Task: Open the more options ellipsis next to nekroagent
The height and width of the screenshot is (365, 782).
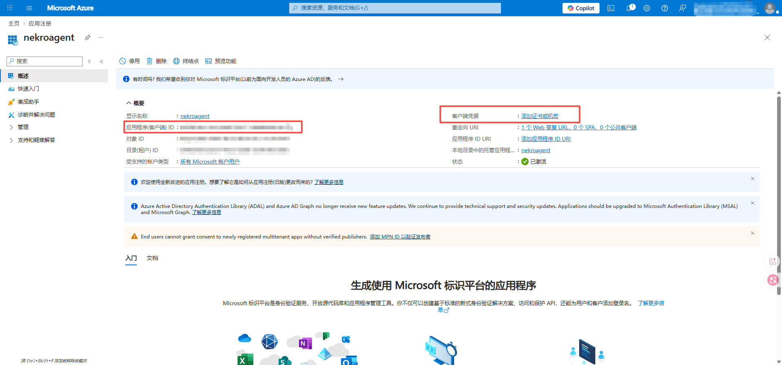Action: click(x=101, y=37)
